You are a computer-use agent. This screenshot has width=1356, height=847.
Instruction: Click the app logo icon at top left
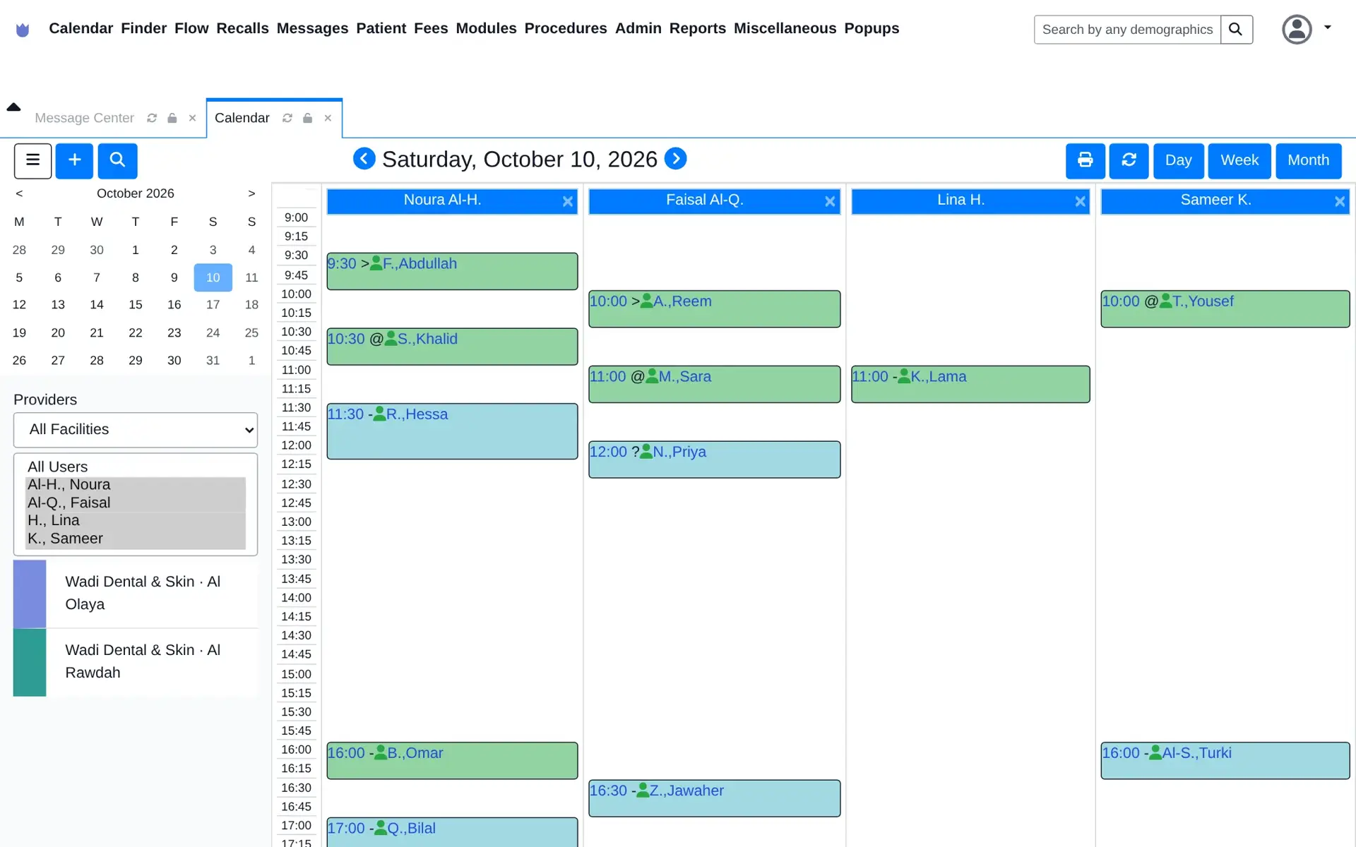(x=23, y=30)
